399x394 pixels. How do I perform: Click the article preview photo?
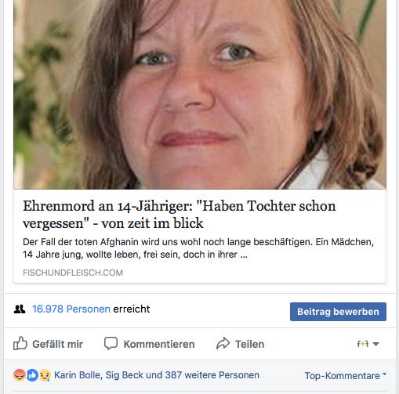coord(200,94)
